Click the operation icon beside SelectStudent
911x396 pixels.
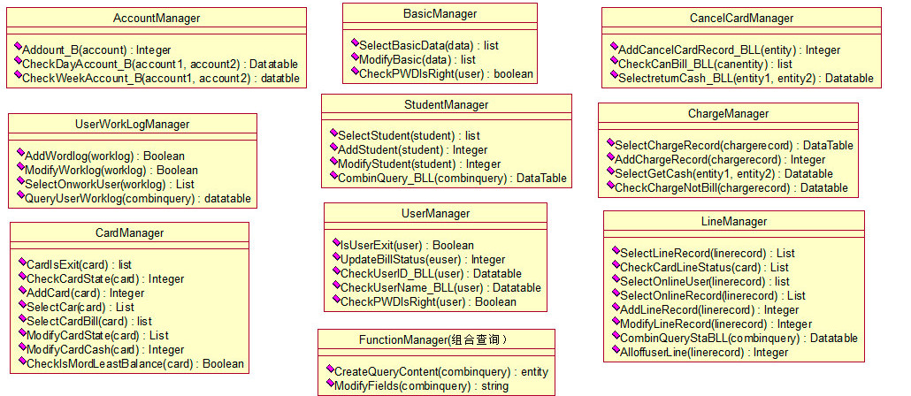pyautogui.click(x=333, y=134)
